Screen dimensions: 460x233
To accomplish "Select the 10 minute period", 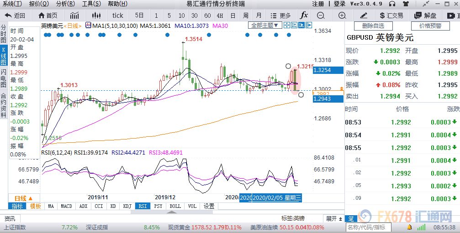I will click(x=182, y=16).
